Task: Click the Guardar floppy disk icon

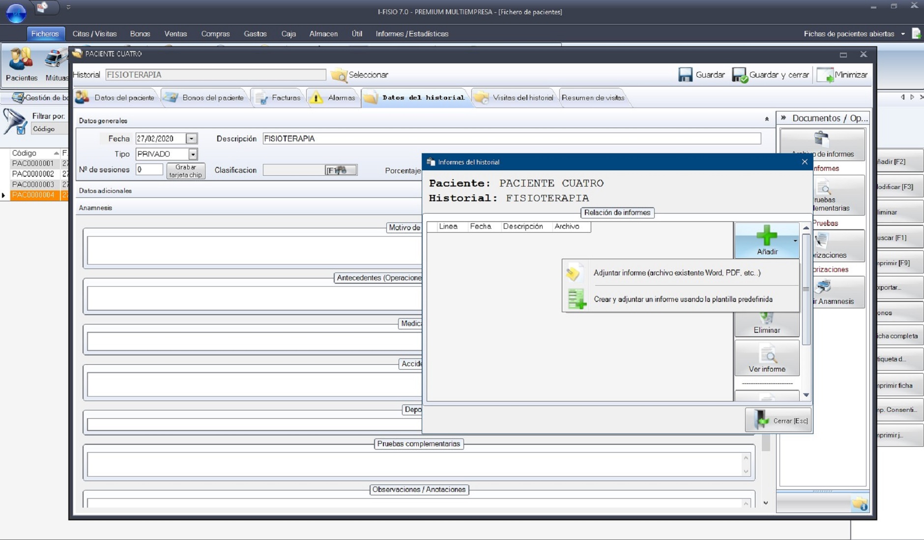Action: tap(685, 75)
